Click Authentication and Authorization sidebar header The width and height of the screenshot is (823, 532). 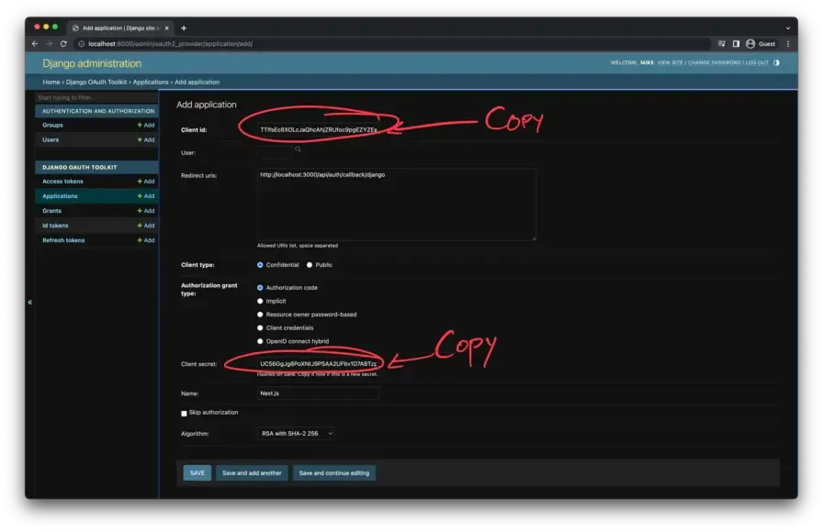point(98,111)
